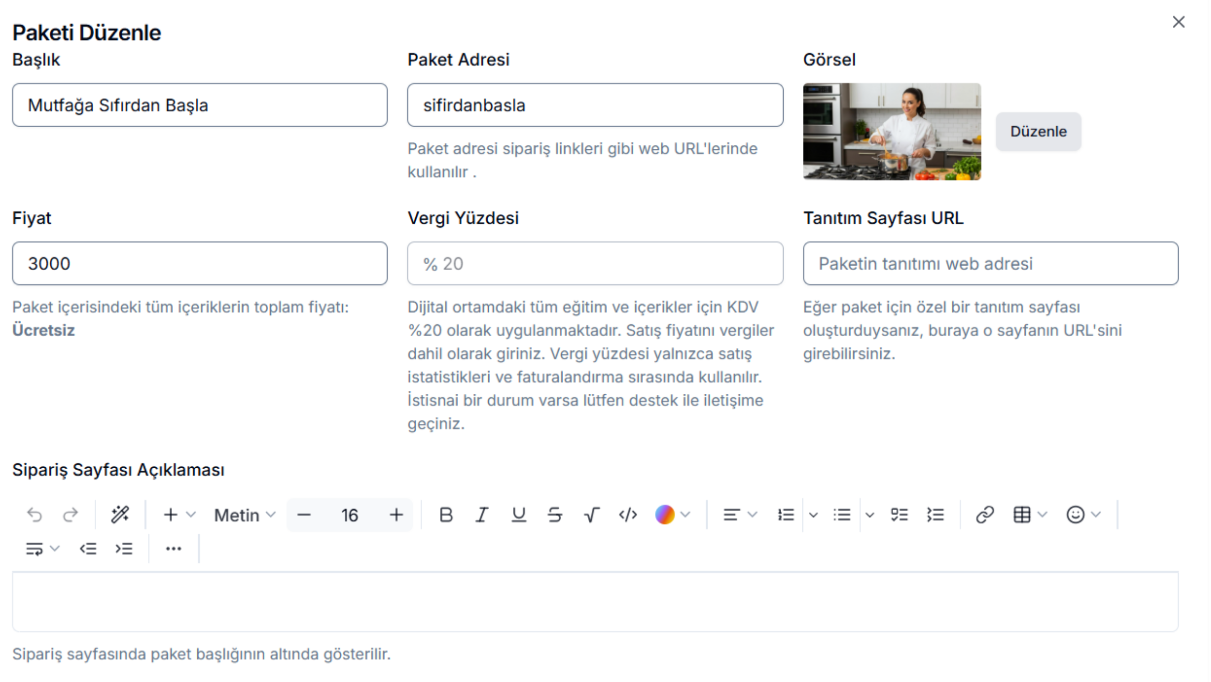
Task: Click the AI magic wand icon
Action: (x=120, y=515)
